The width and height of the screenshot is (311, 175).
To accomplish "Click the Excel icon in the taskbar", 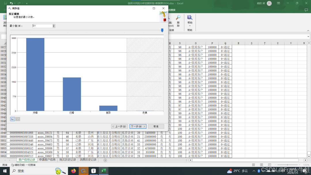I will pyautogui.click(x=103, y=171).
